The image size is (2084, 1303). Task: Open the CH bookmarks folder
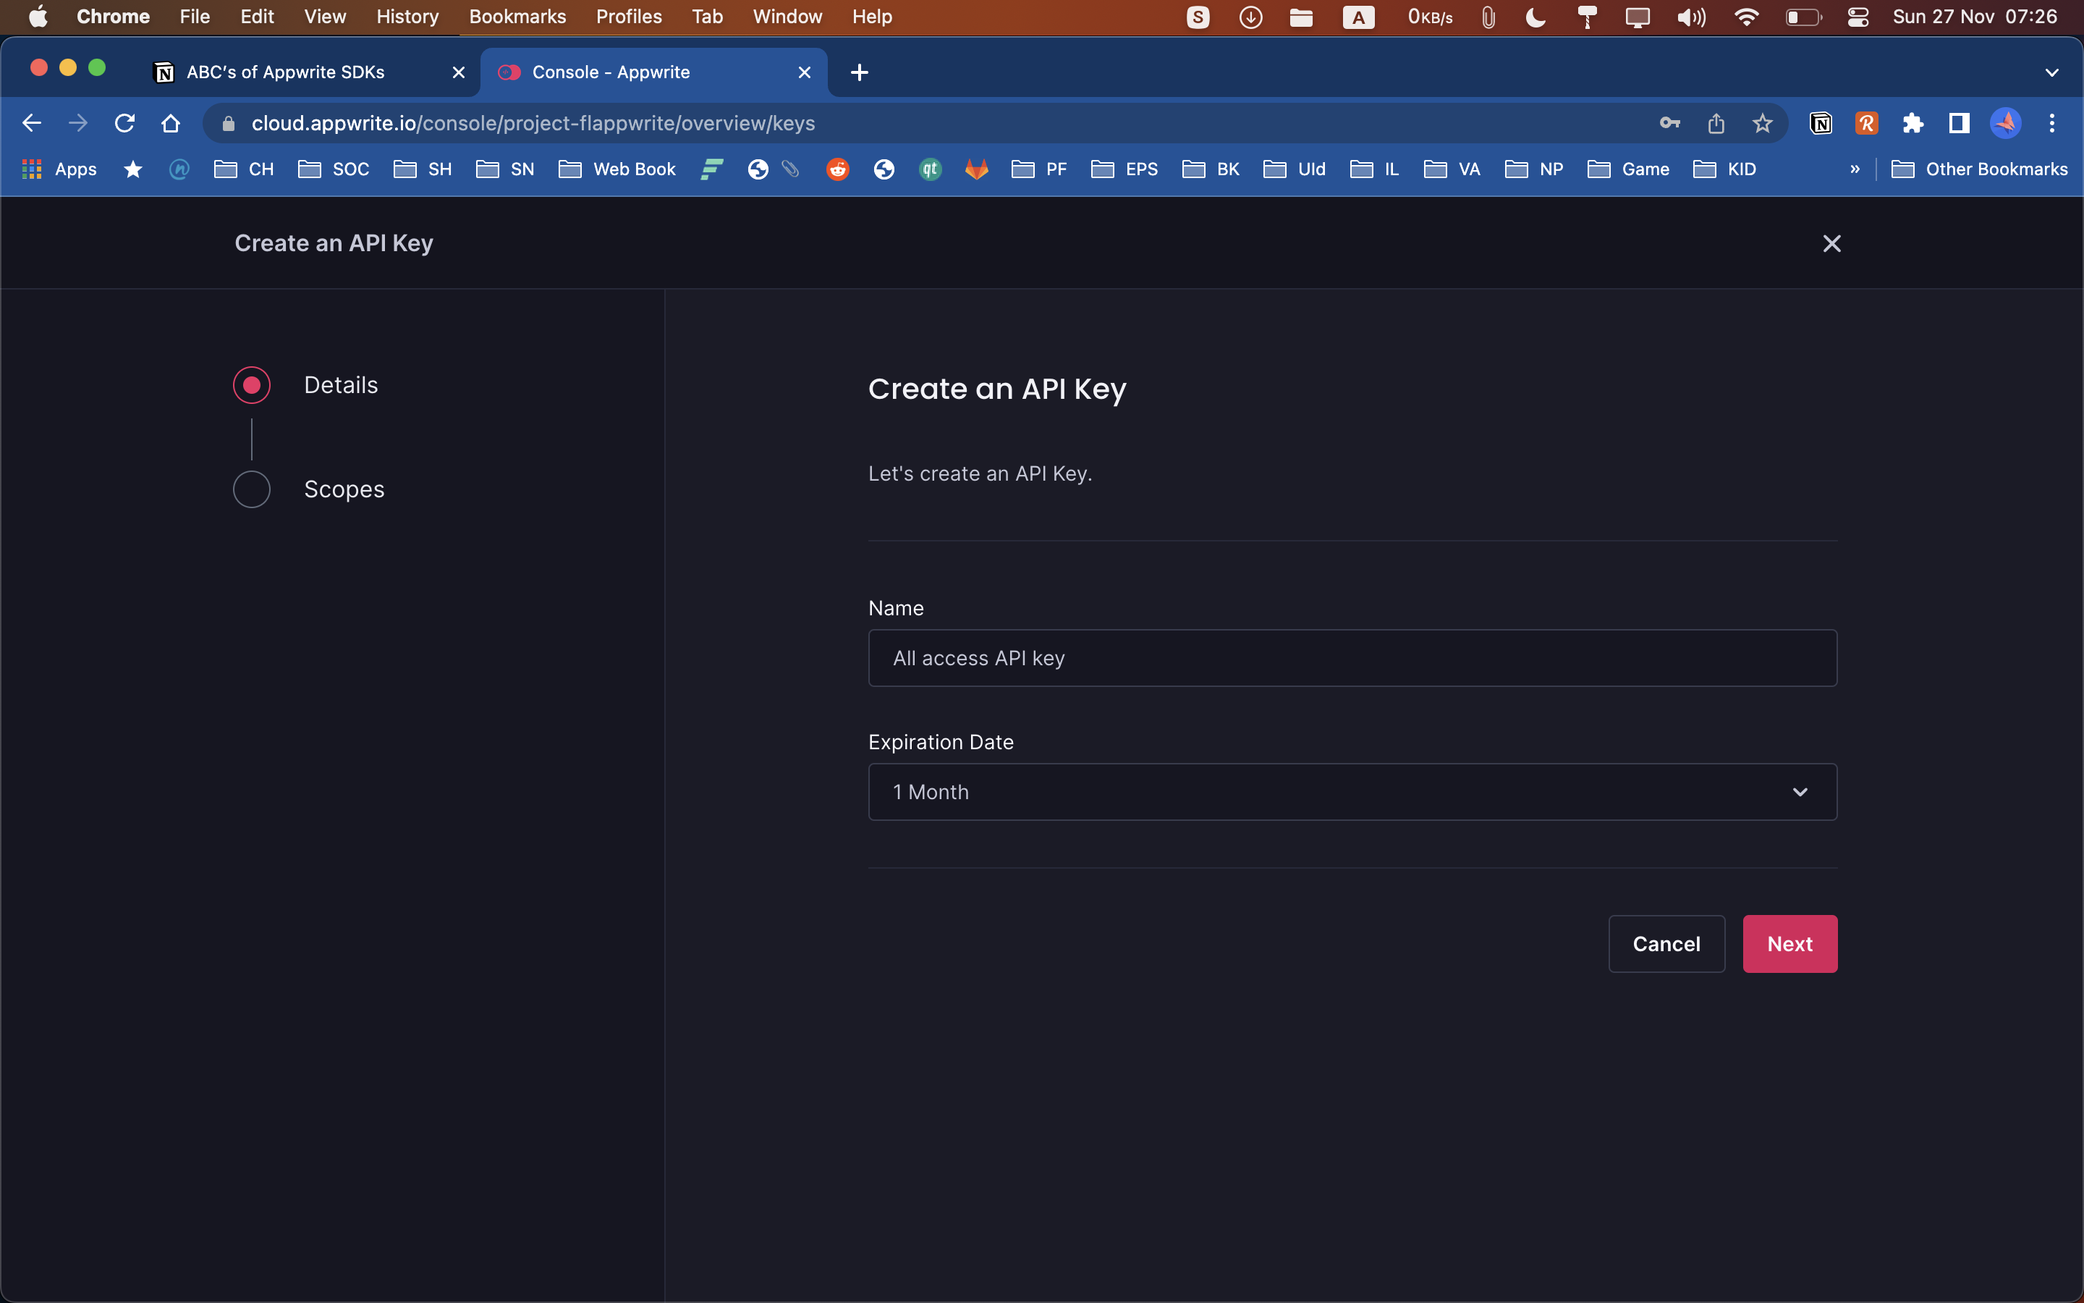tap(244, 169)
